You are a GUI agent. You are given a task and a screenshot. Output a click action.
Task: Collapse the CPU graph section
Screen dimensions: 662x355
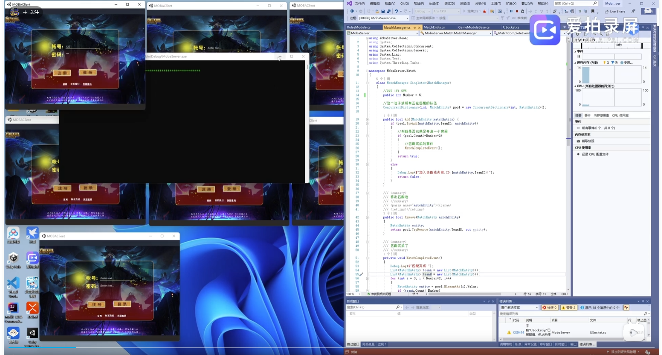575,86
